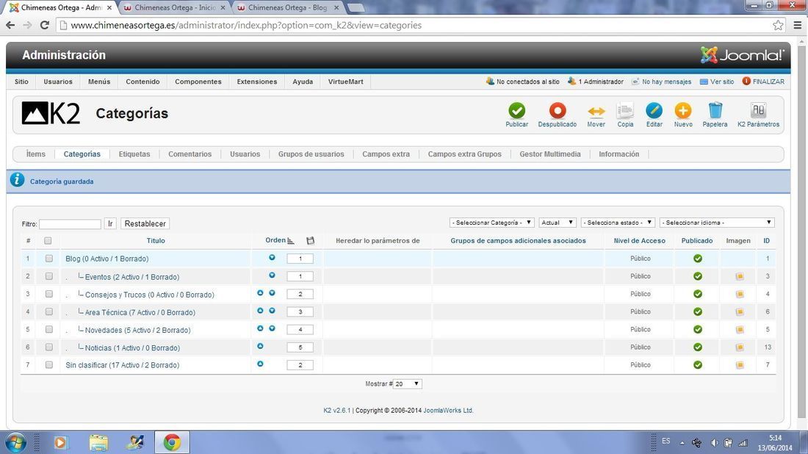The image size is (808, 454).
Task: Open the Actual filter dropdown
Action: (558, 223)
